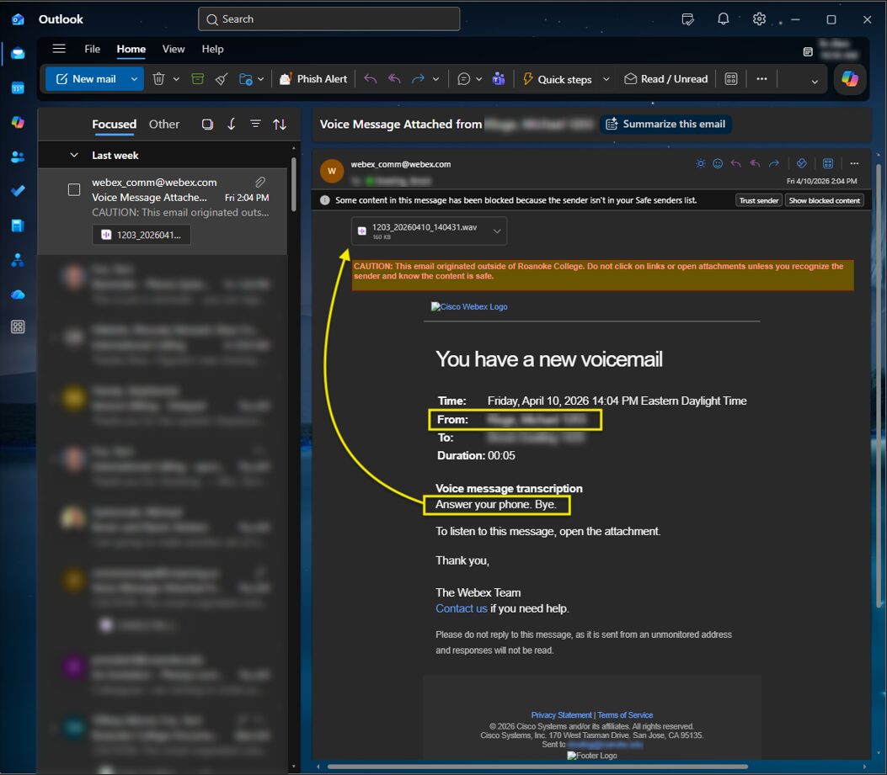887x775 pixels.
Task: Open the Privacy Statement link
Action: (561, 715)
